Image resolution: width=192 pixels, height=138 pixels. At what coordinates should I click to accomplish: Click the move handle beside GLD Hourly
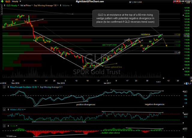4,5
